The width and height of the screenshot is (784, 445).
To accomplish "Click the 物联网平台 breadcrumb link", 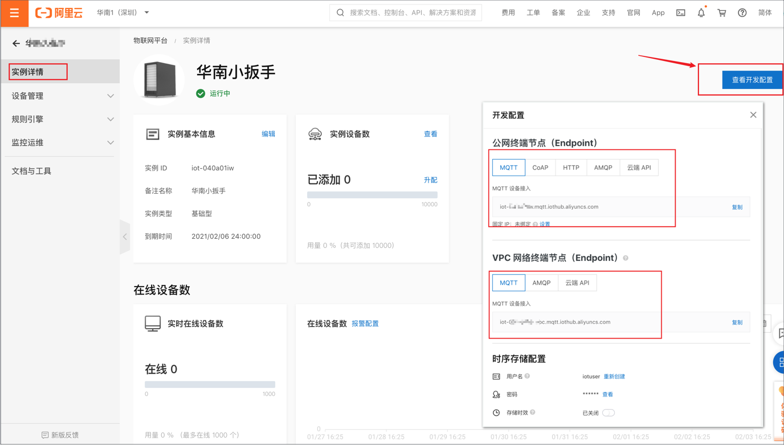I will click(150, 40).
